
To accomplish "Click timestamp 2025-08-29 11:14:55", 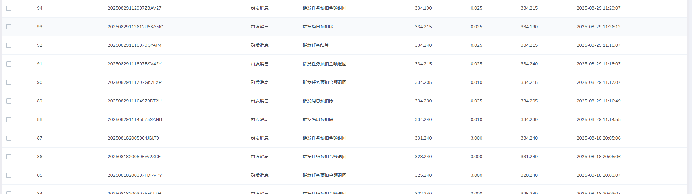I will tap(598, 119).
